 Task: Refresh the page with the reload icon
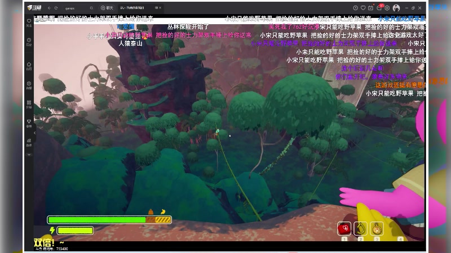(x=56, y=8)
